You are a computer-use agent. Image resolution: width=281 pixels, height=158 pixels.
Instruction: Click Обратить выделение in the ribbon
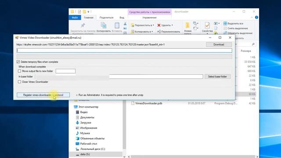pyautogui.click(x=238, y=33)
